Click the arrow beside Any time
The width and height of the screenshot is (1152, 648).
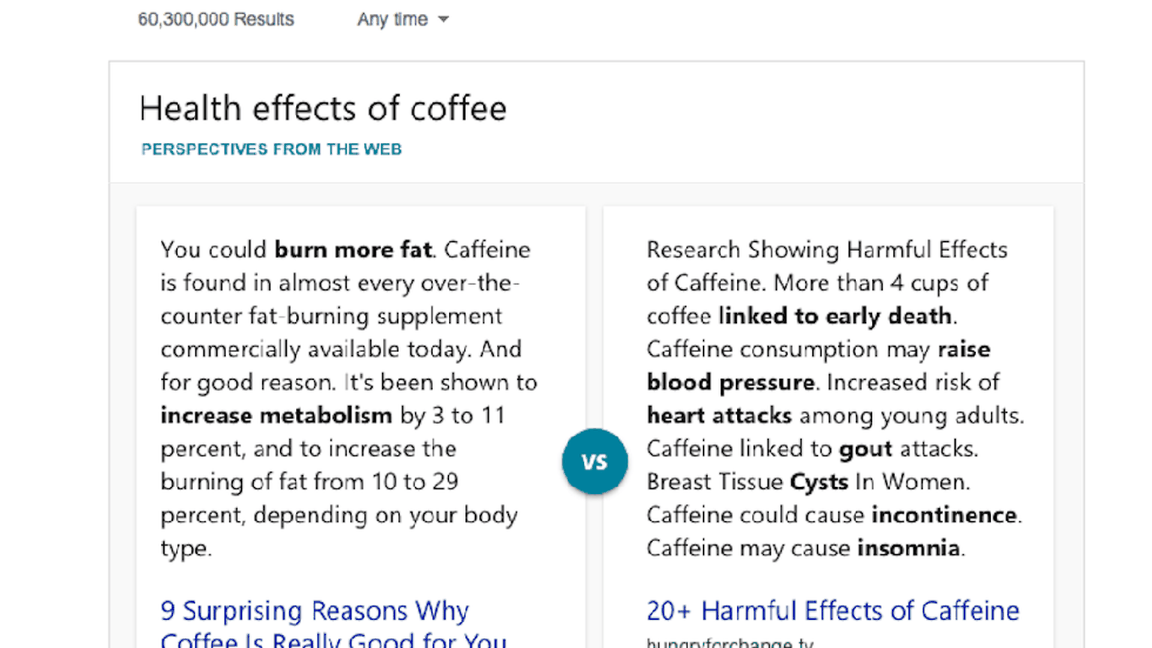click(443, 19)
